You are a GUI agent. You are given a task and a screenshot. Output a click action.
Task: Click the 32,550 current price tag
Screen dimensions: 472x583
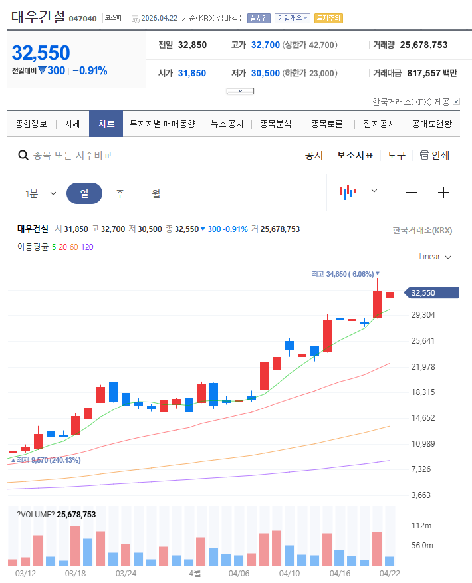tap(431, 292)
